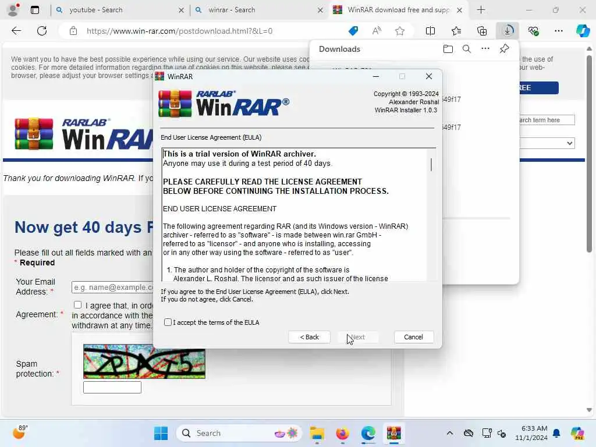The width and height of the screenshot is (596, 447).
Task: Open the tab actions menu icon
Action: pos(35,10)
